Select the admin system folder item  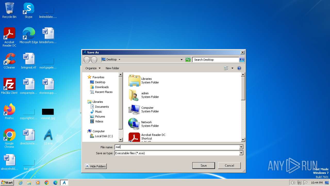[x=144, y=95]
